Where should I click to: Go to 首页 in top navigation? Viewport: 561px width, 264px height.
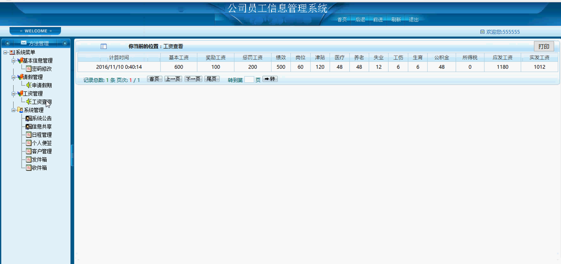tap(342, 20)
